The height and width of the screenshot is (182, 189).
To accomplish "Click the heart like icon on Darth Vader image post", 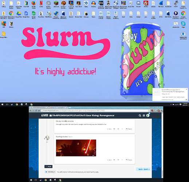I will point(114,160).
